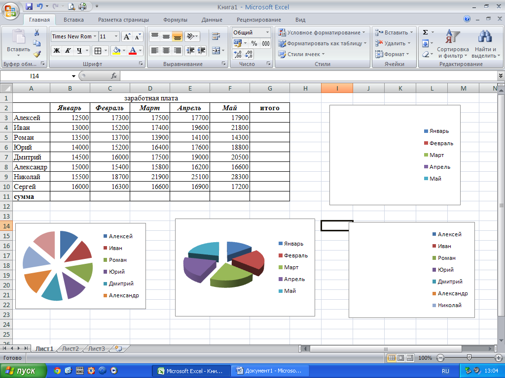Image resolution: width=505 pixels, height=378 pixels.
Task: Toggle underline Ч formatting
Action: pyautogui.click(x=79, y=51)
